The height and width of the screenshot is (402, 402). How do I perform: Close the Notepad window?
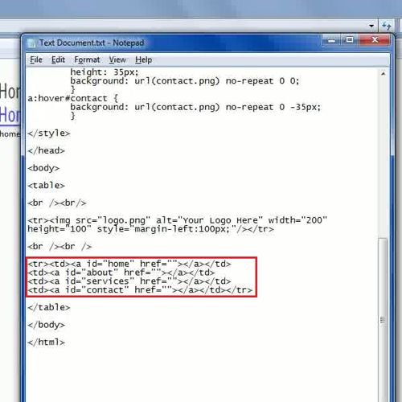pos(375,40)
